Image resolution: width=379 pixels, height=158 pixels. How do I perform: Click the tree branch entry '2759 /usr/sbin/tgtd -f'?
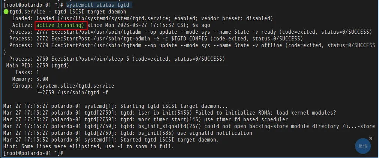pos(73,92)
